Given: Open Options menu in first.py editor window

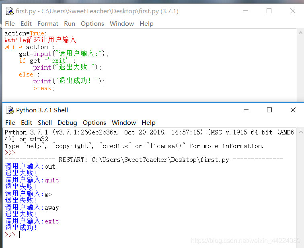Looking at the screenshot, I should point(92,24).
